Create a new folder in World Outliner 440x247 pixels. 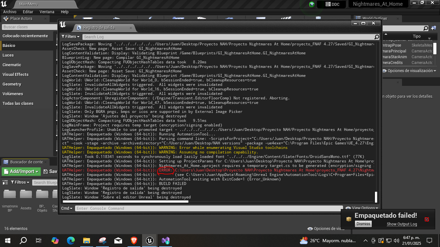pyautogui.click(x=434, y=28)
